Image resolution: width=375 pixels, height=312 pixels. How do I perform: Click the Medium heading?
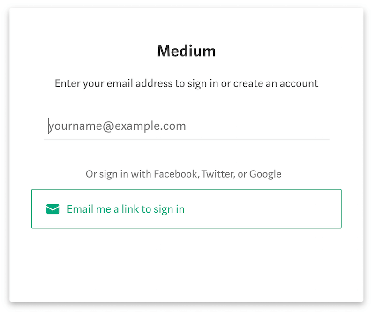point(187,51)
